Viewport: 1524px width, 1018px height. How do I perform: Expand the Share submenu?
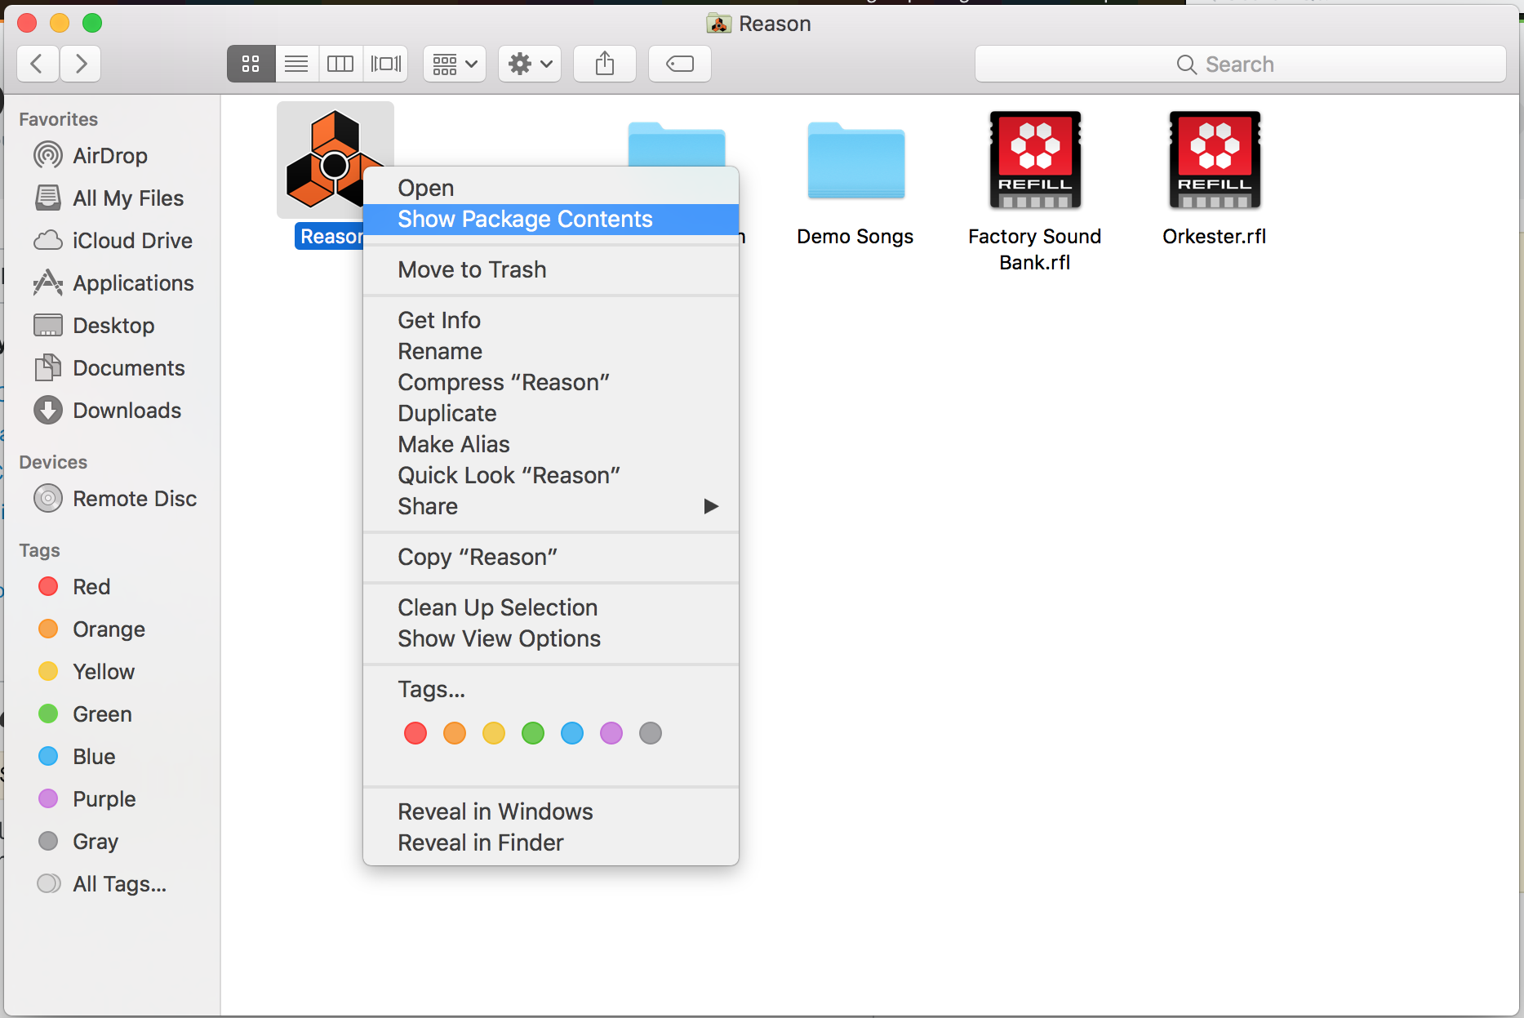pos(551,506)
